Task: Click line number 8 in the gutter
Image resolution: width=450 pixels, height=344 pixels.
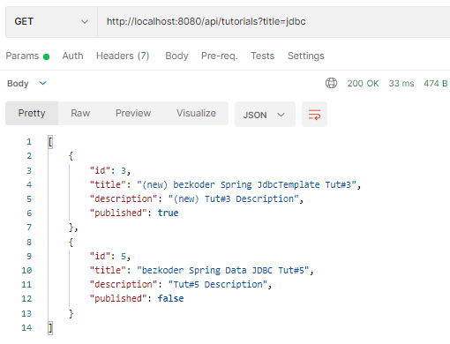Action: click(29, 242)
